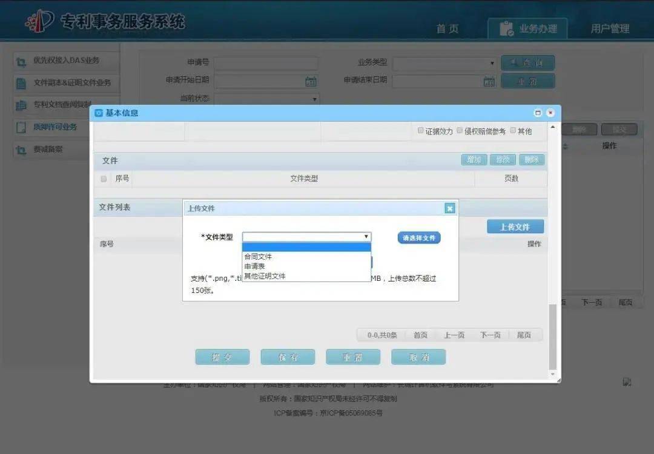Viewport: 654px width, 454px height.
Task: Select 合同文件 from the 文件类型 dropdown
Action: (x=259, y=256)
